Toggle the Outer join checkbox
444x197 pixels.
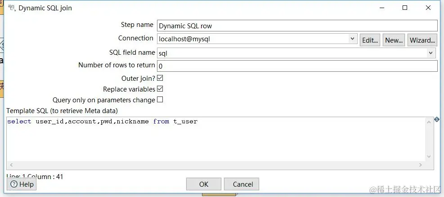tap(160, 78)
